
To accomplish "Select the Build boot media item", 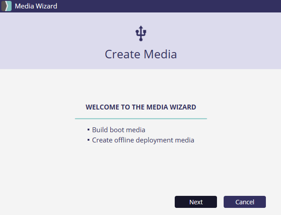I will tap(119, 130).
